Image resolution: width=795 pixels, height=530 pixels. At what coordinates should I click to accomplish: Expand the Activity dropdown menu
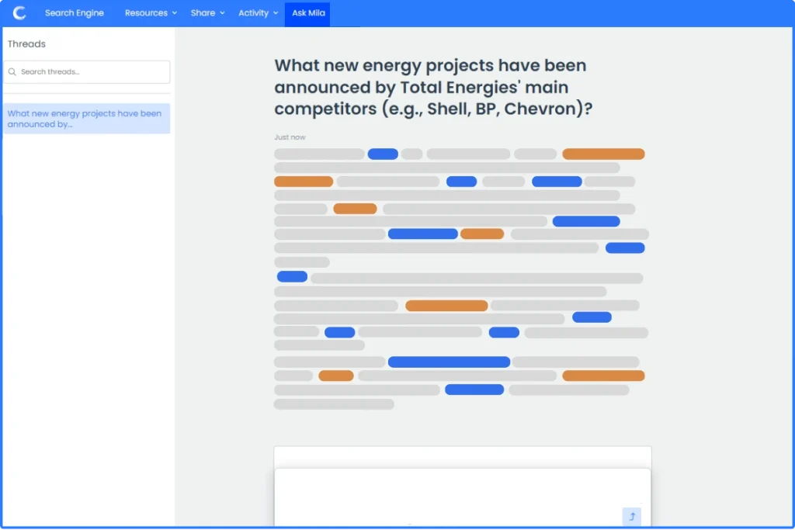(x=258, y=13)
